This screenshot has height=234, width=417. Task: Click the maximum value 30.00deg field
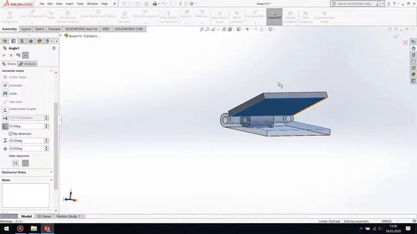point(26,140)
